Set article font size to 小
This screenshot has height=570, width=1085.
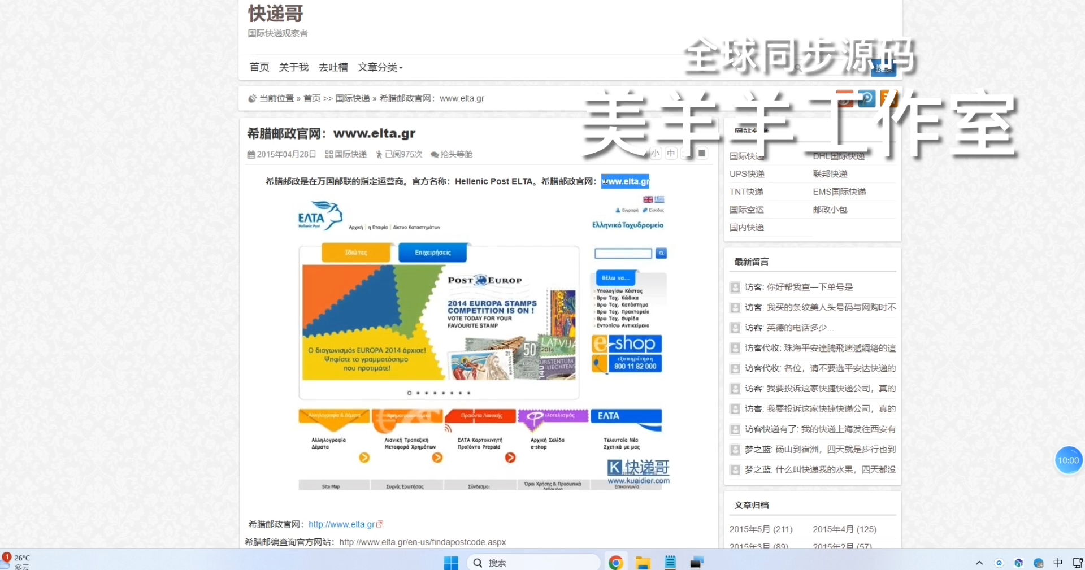pyautogui.click(x=655, y=153)
